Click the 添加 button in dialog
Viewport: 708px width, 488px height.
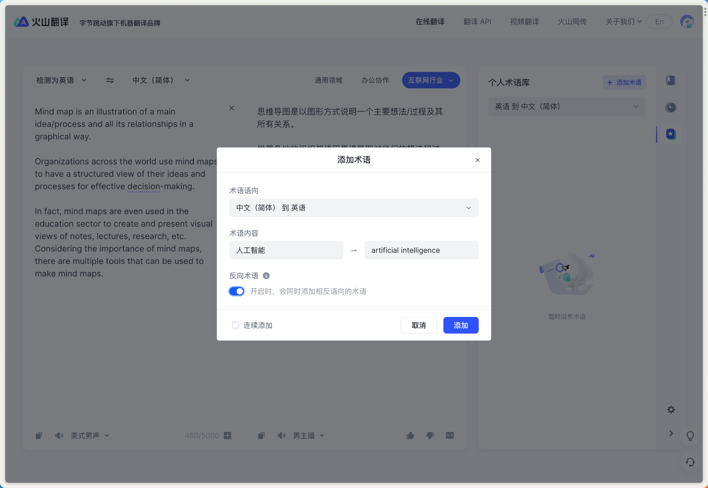[461, 325]
